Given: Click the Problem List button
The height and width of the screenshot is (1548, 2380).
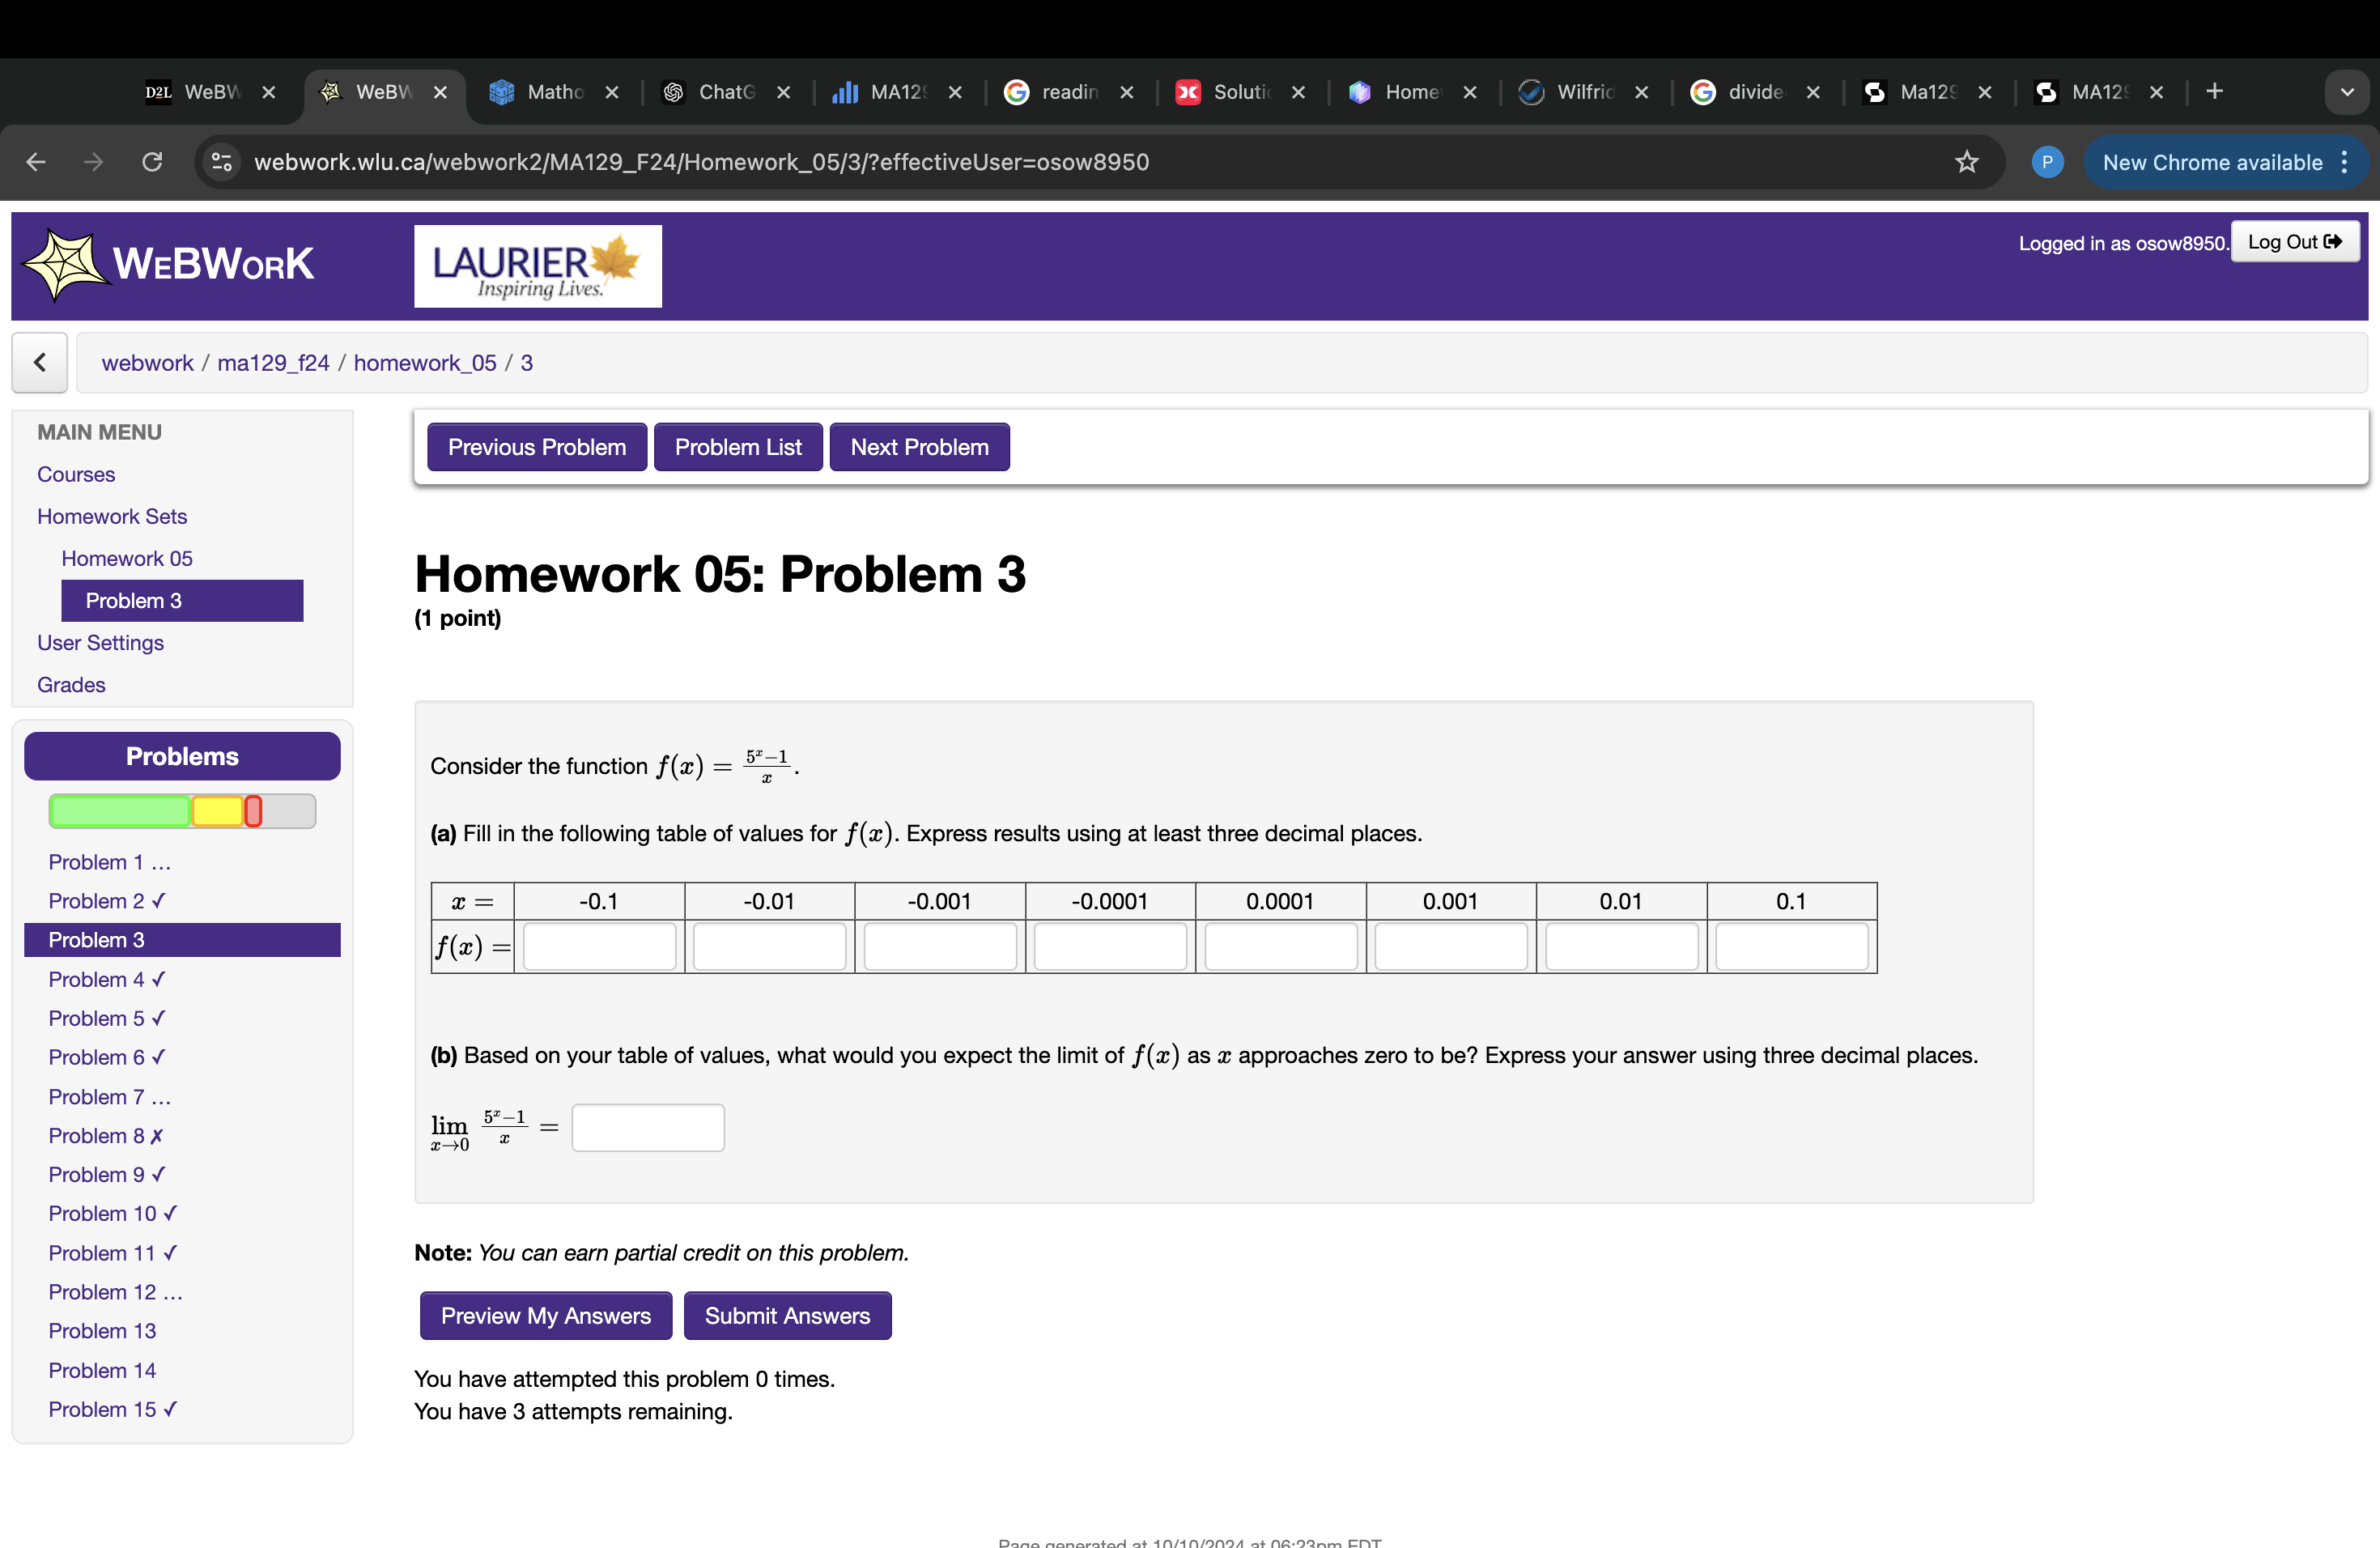Looking at the screenshot, I should click(737, 446).
